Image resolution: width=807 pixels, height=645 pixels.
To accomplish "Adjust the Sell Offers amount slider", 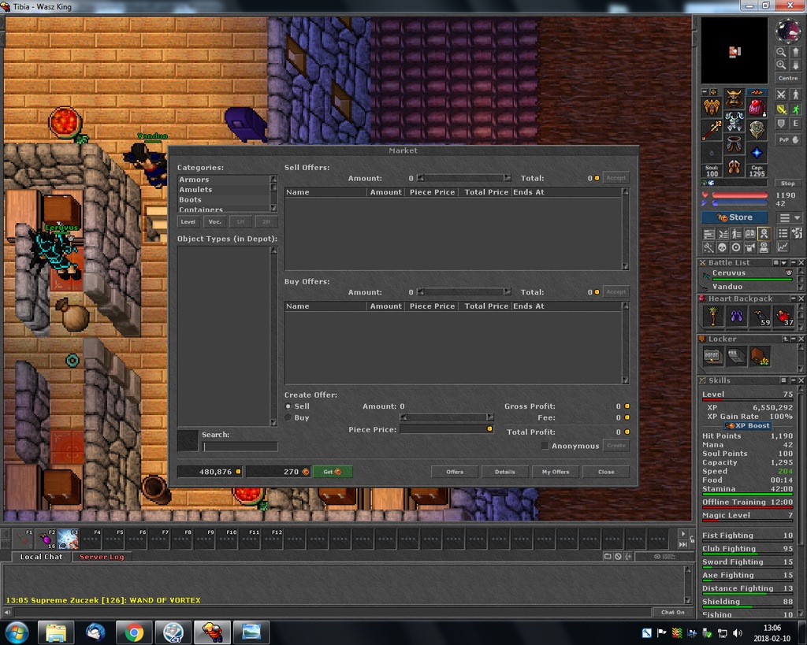I will 463,178.
